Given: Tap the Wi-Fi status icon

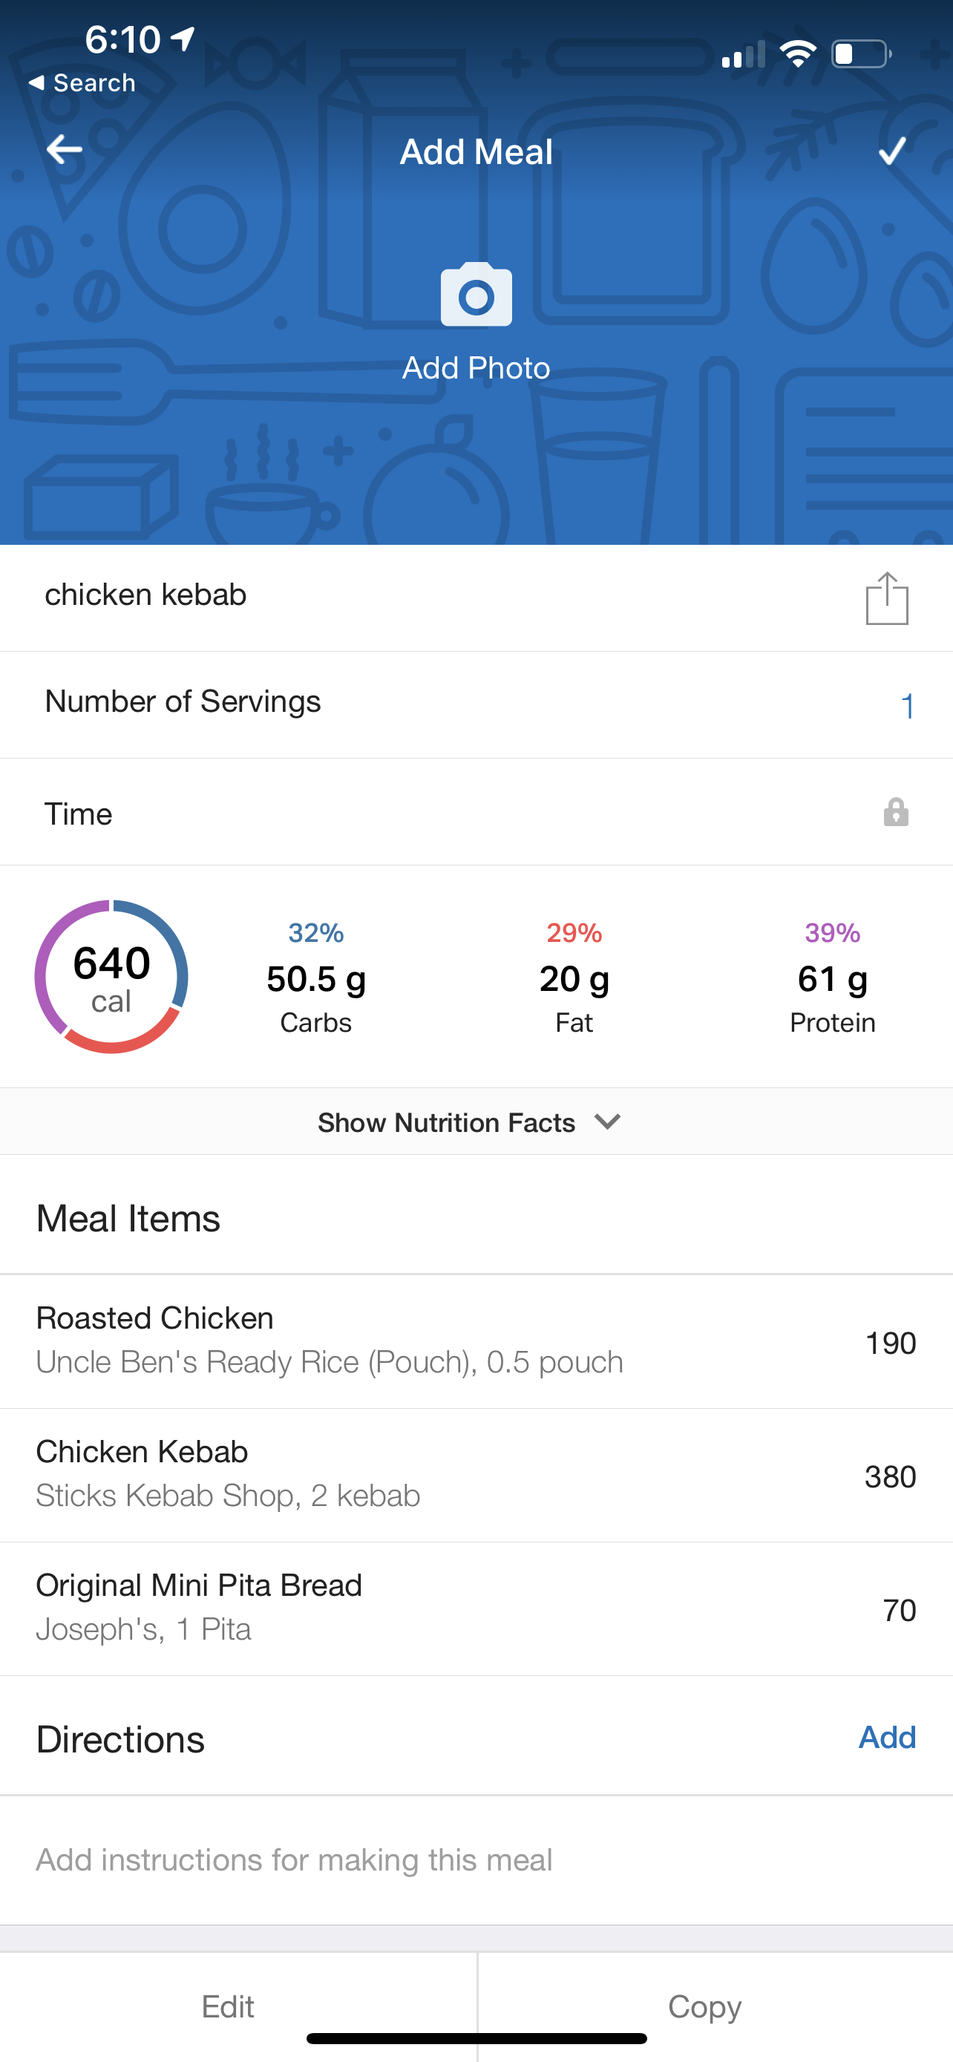Looking at the screenshot, I should pos(797,54).
